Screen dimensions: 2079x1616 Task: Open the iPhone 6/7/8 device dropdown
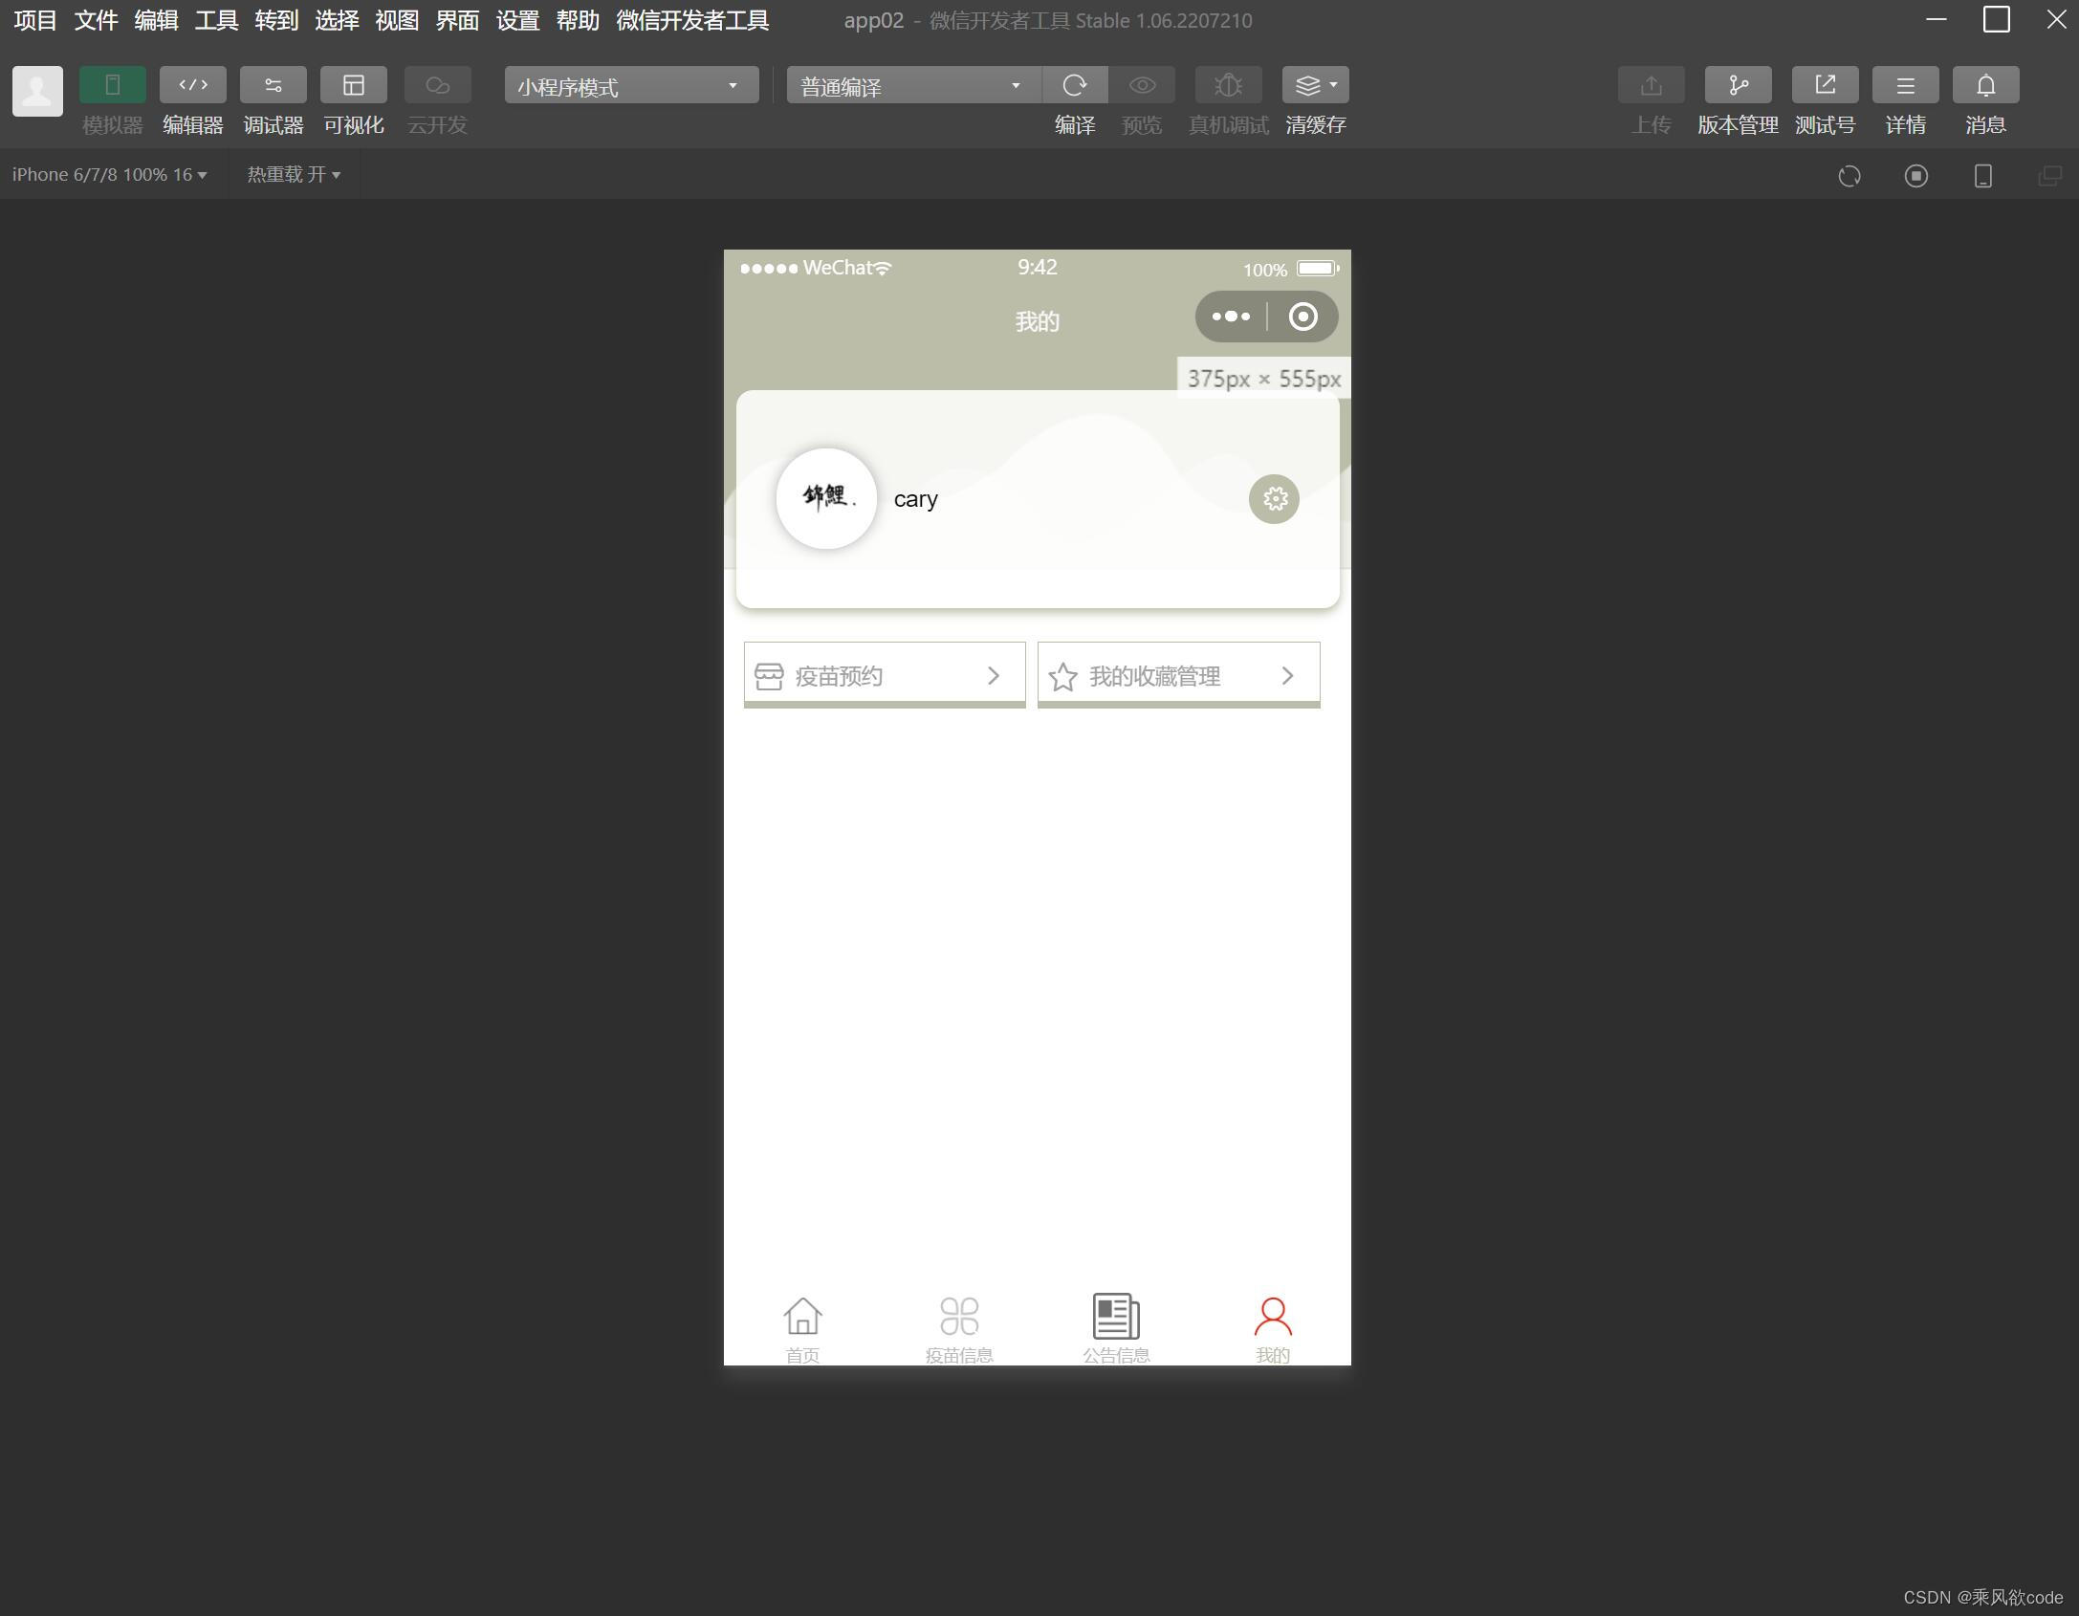(x=109, y=175)
